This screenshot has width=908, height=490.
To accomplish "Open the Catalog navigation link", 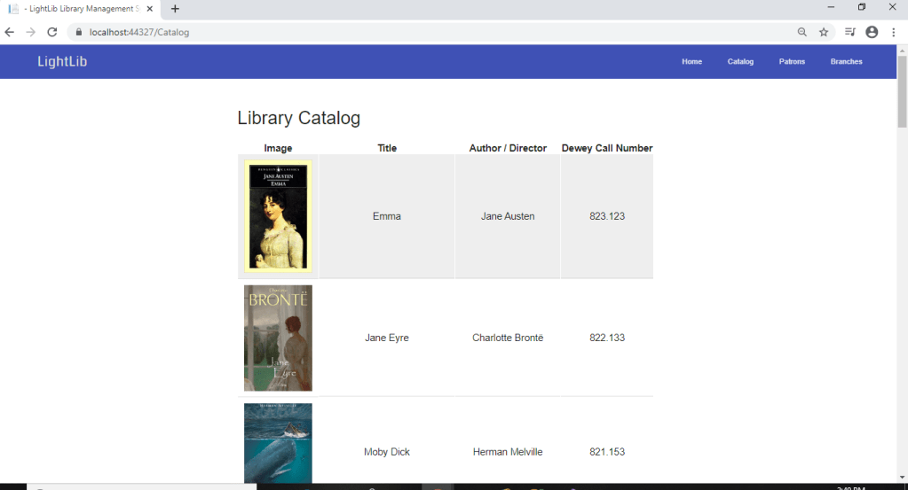I will [740, 62].
